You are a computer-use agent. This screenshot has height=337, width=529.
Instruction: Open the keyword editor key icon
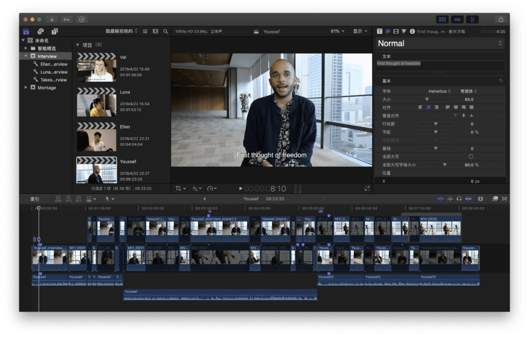(67, 20)
